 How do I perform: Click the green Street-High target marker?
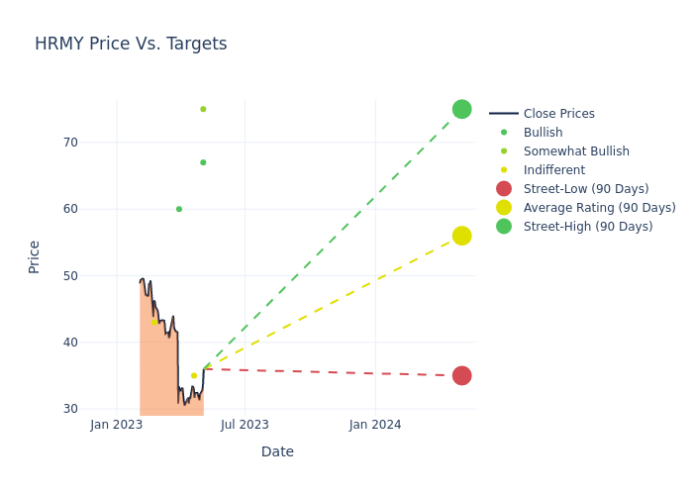(461, 109)
